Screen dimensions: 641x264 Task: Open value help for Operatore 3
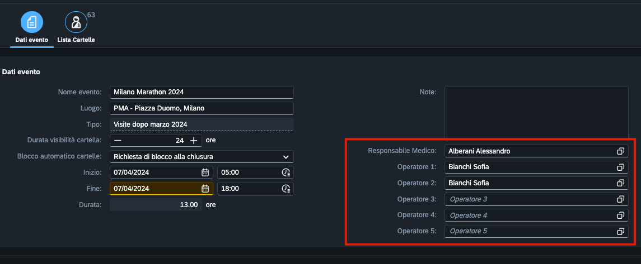pos(620,199)
